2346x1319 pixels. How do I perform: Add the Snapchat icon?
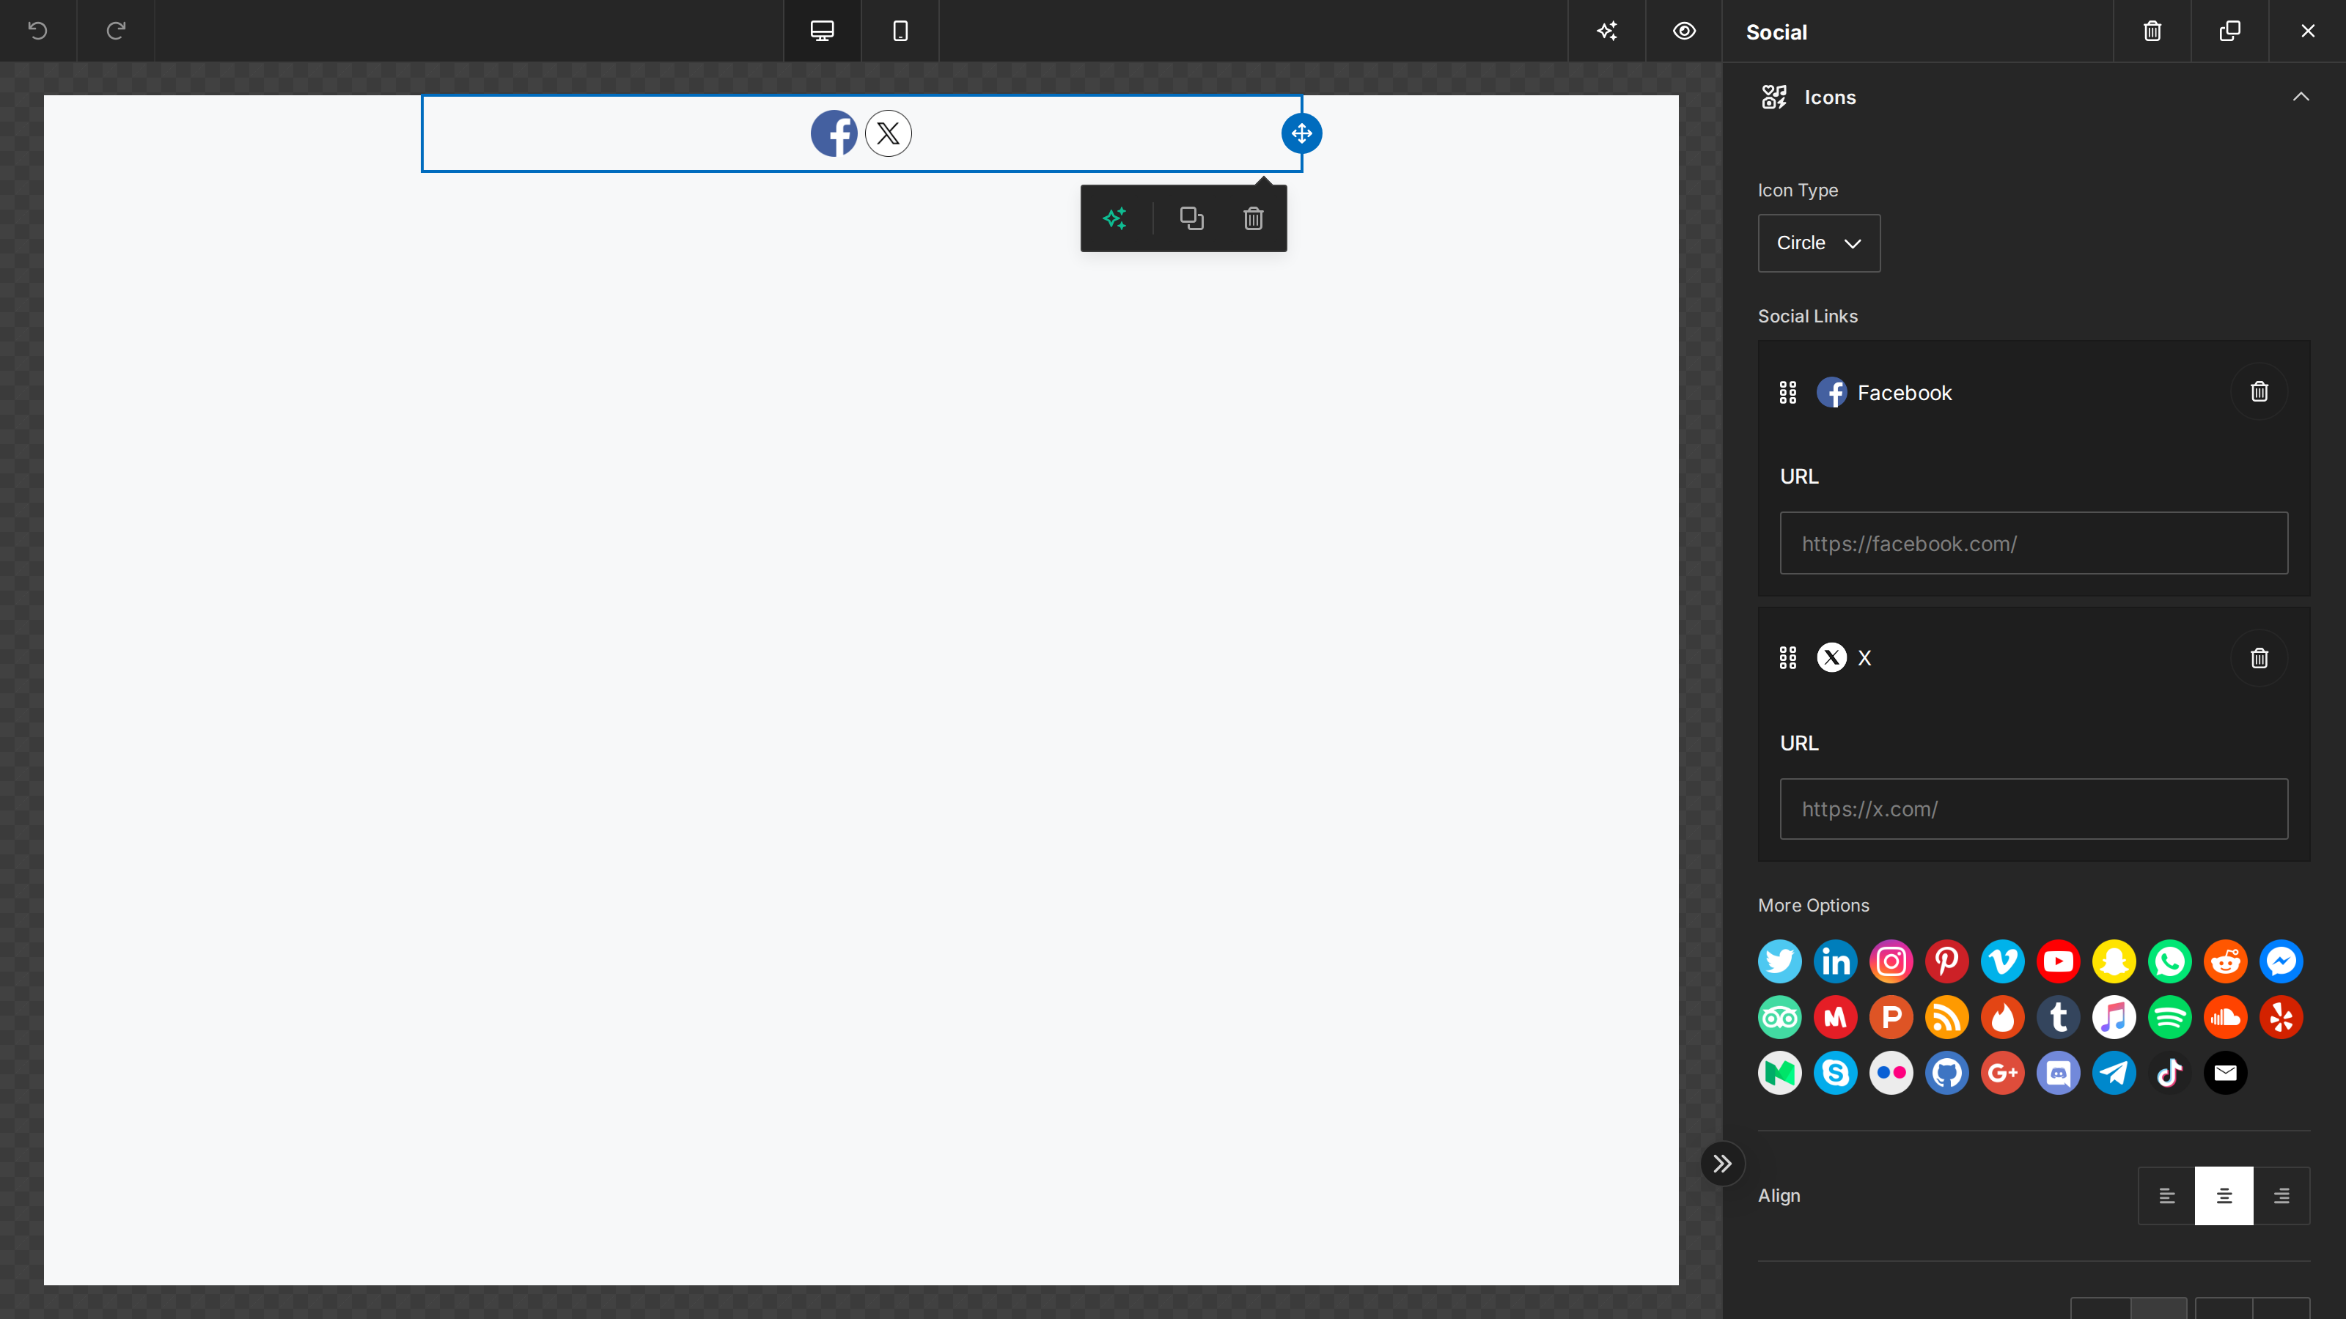click(2114, 961)
